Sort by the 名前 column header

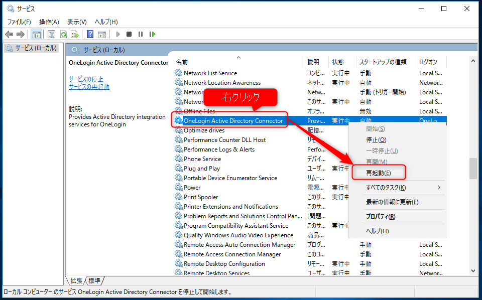238,62
